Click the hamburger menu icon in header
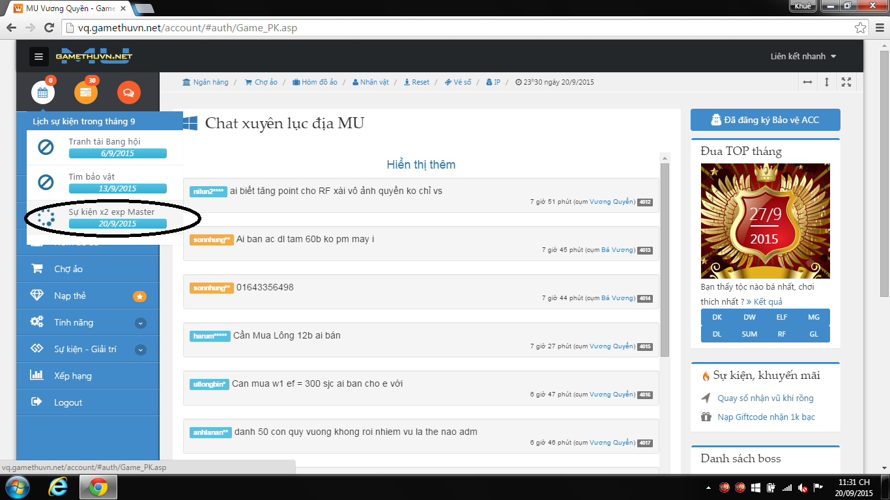Viewport: 890px width, 500px height. coord(38,57)
